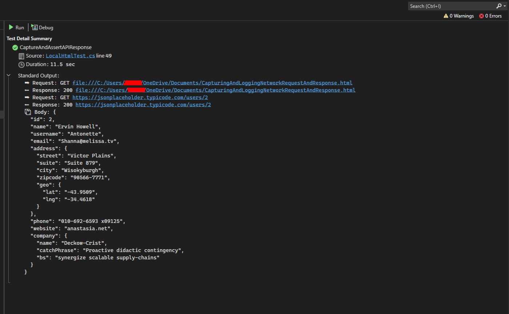Image resolution: width=509 pixels, height=314 pixels.
Task: Click the "catchPhrase" line
Action: (x=110, y=250)
